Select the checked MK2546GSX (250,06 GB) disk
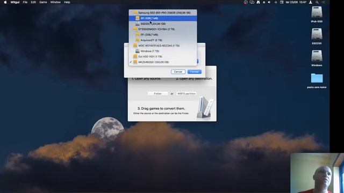 pos(162,62)
